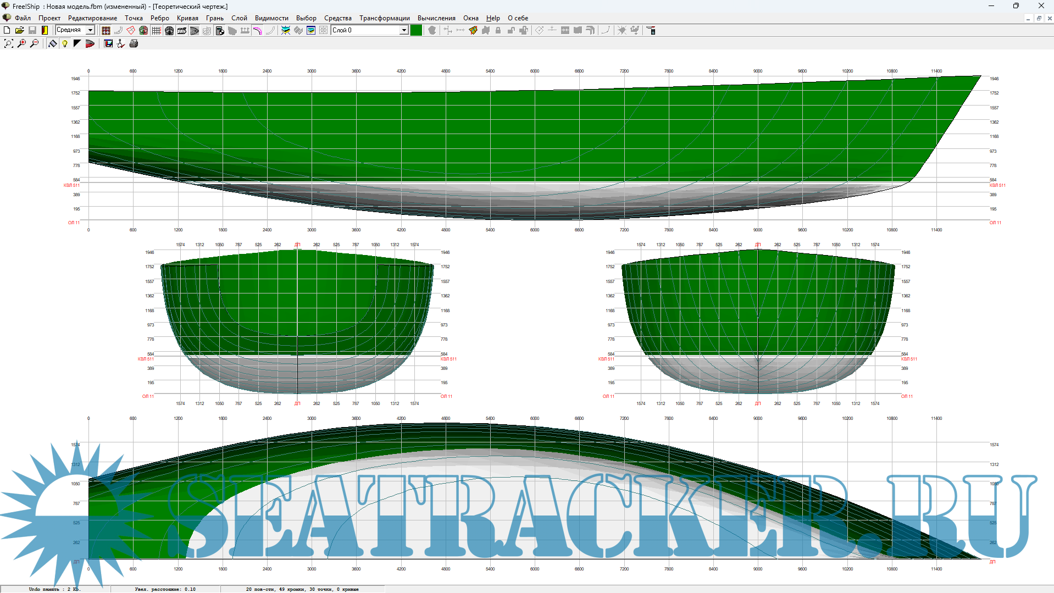This screenshot has width=1054, height=593.
Task: Expand the Средняя precision dropdown
Action: [90, 30]
